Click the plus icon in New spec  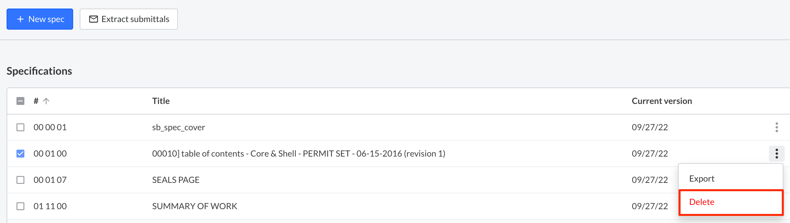coord(20,19)
